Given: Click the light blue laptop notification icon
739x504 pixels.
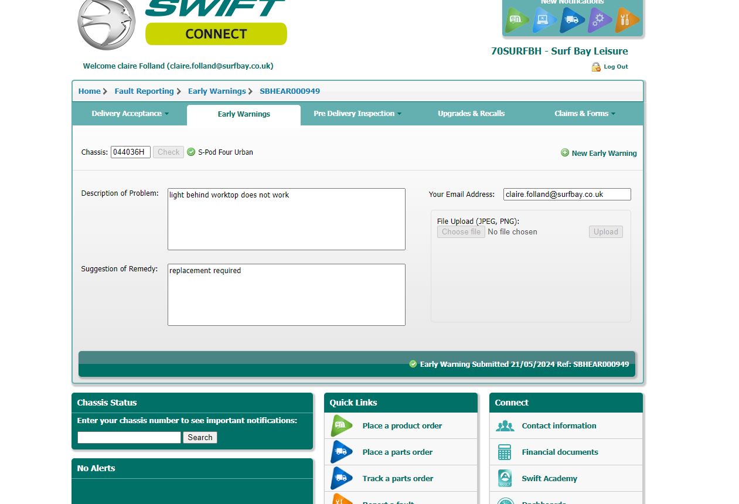Looking at the screenshot, I should click(544, 20).
